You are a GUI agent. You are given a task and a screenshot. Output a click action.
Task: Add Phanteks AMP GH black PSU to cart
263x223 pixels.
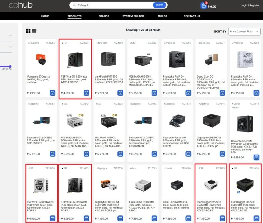coord(188,93)
